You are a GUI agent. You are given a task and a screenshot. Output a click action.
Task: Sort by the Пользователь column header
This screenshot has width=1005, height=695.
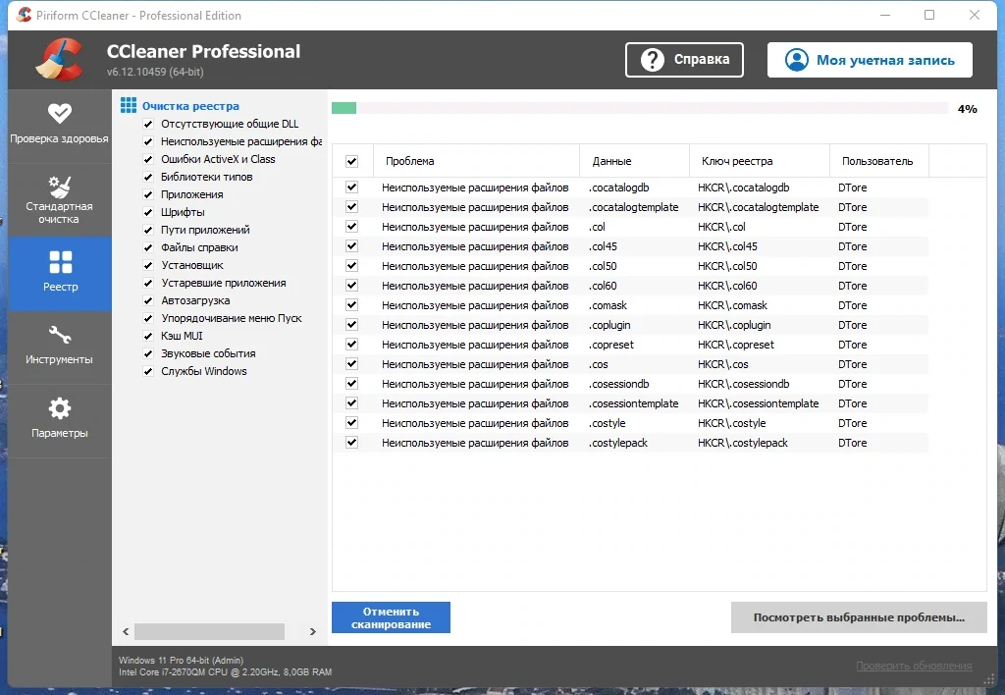(x=878, y=161)
